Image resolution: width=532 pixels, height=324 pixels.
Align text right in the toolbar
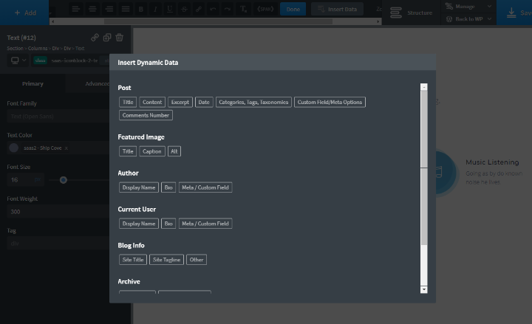pyautogui.click(x=109, y=9)
